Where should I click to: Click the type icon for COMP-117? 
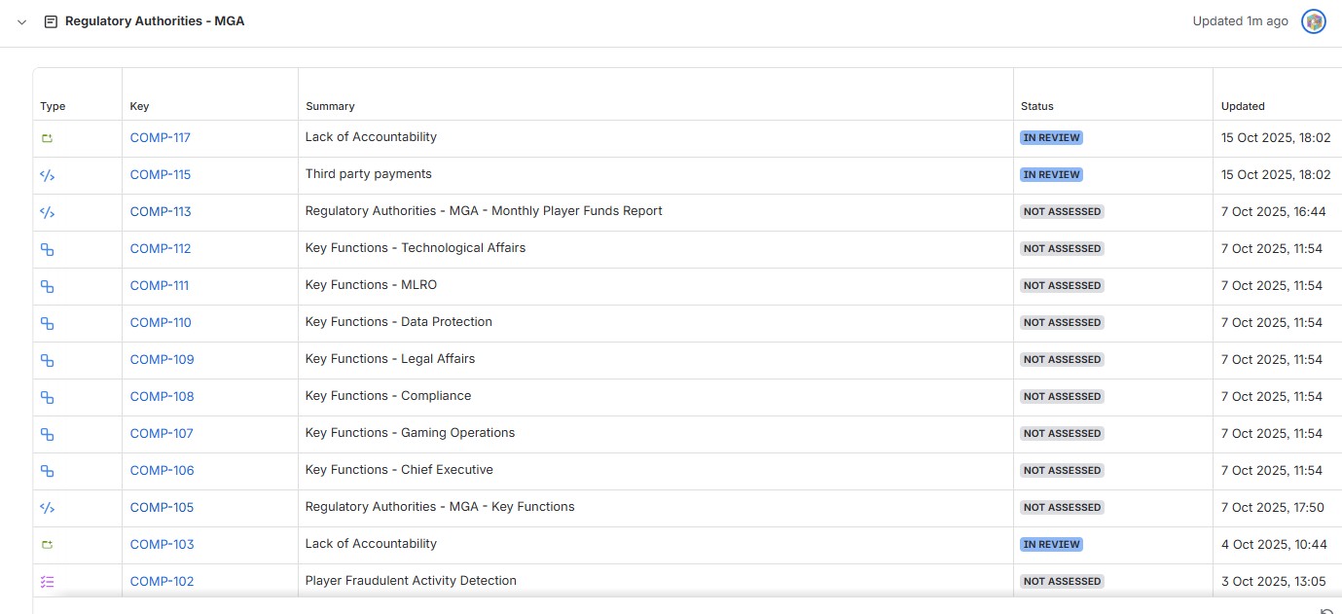pos(47,138)
